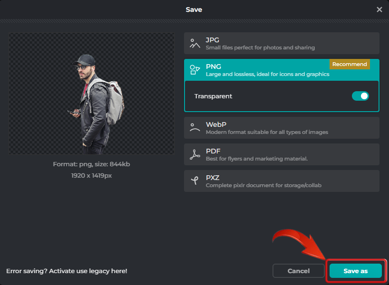Click 'Format: png, size: 844kb' text
Viewport: 389px width, 285px height.
click(91, 164)
